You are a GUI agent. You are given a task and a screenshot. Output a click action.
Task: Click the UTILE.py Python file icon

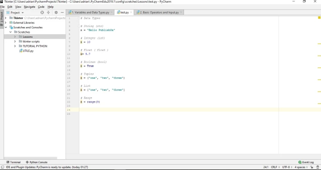21,51
